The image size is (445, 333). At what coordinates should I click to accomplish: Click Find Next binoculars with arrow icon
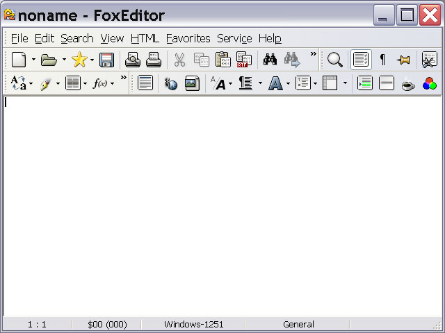point(292,60)
